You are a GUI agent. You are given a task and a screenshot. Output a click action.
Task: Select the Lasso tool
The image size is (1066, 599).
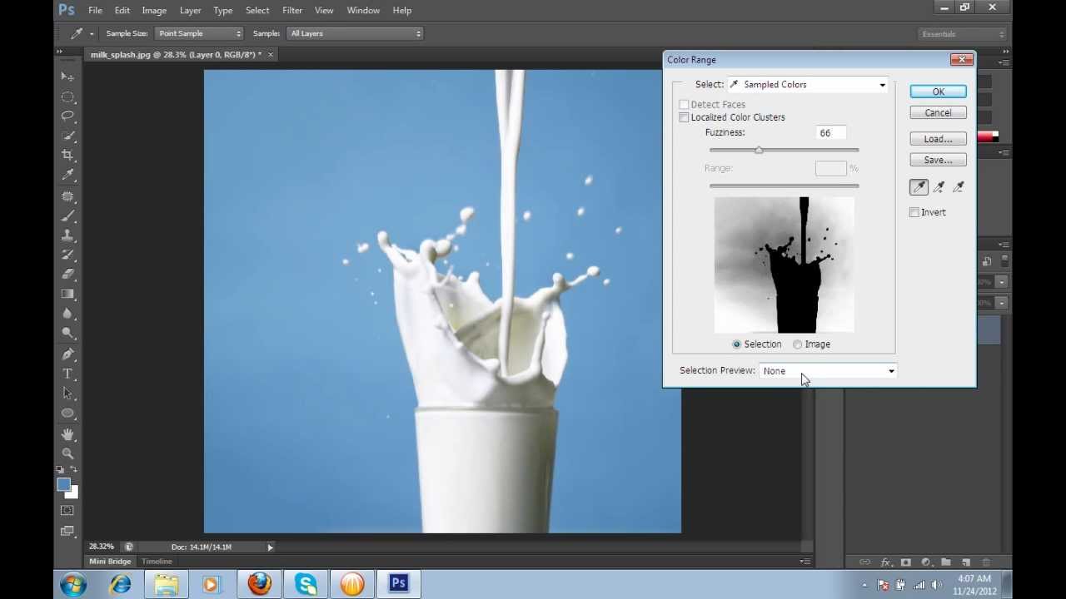tap(67, 116)
